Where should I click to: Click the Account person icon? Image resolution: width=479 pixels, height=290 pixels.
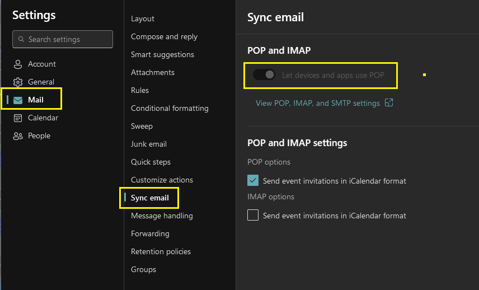[18, 64]
